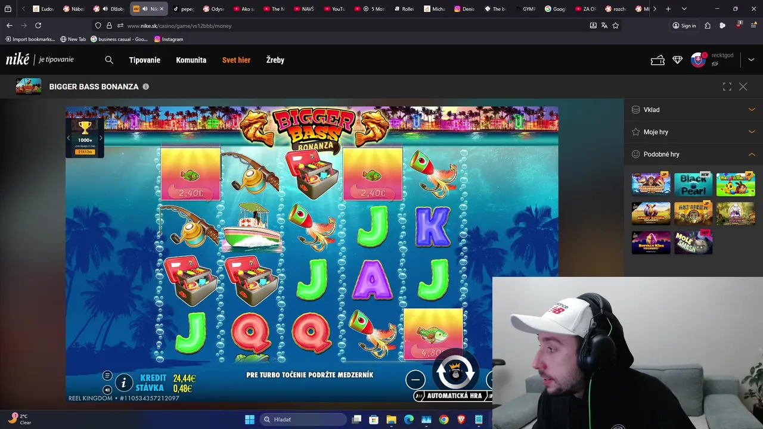Open Instagram bookmark
The height and width of the screenshot is (429, 763).
pos(169,39)
